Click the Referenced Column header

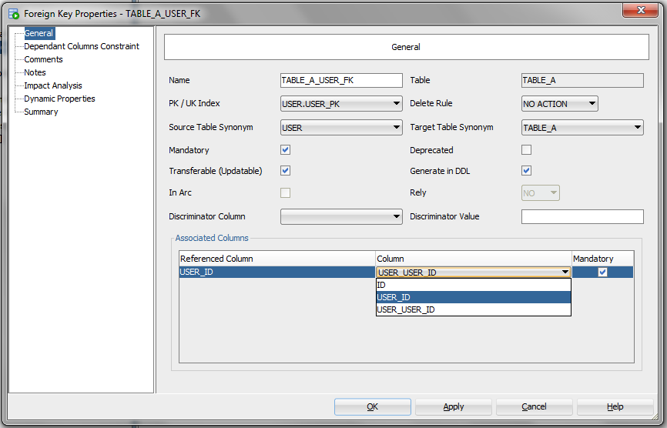277,259
